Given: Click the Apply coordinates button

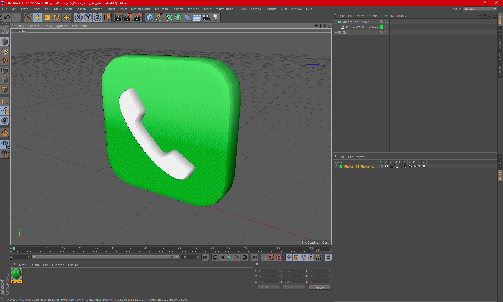Looking at the screenshot, I should pos(320,288).
